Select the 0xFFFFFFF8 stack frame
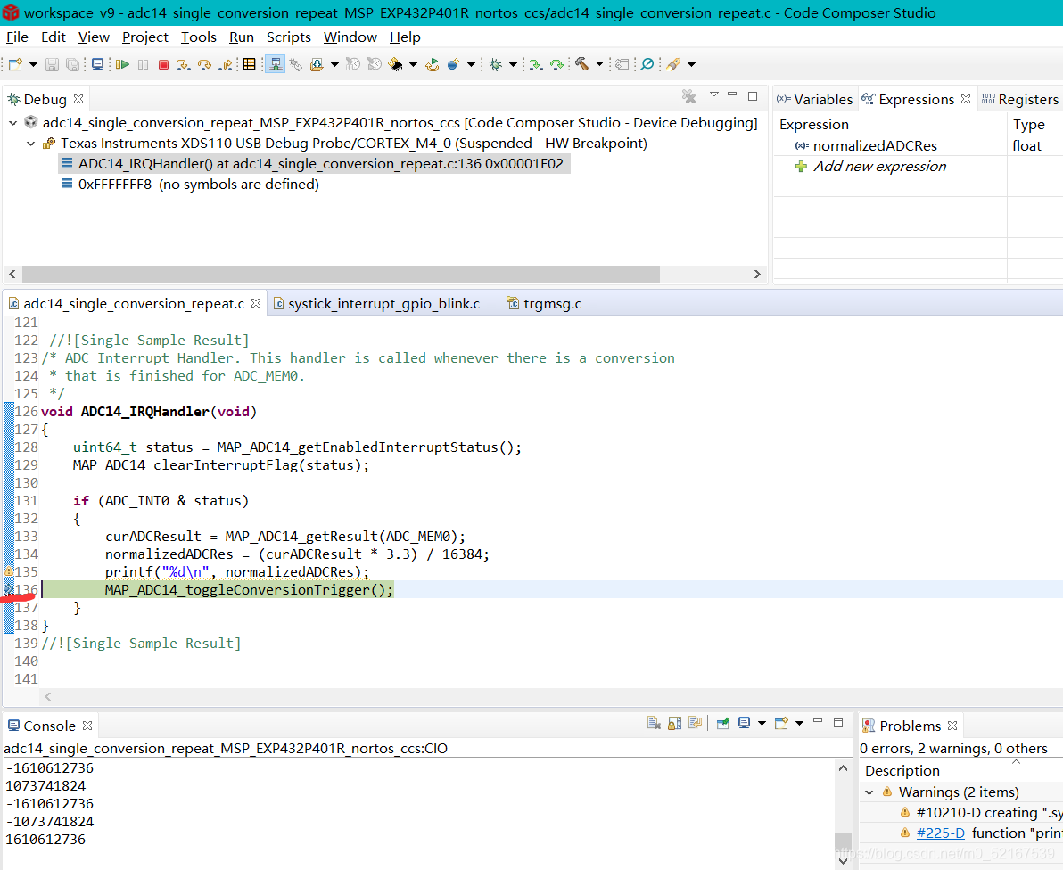The height and width of the screenshot is (870, 1063). pyautogui.click(x=198, y=185)
